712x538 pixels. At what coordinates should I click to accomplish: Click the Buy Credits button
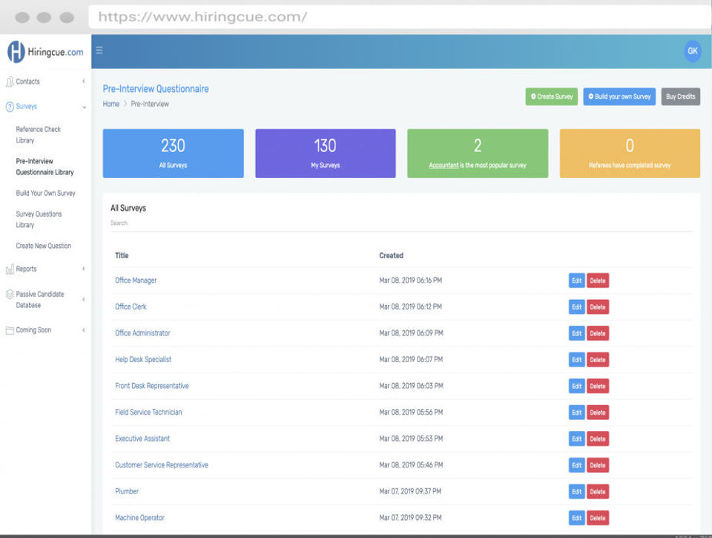point(680,96)
